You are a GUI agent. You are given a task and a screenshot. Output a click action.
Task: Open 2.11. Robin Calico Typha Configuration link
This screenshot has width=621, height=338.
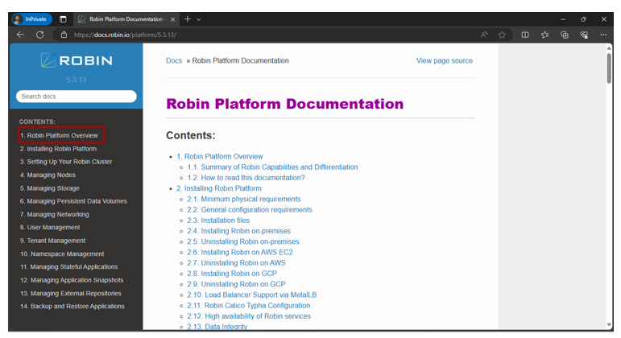coord(249,306)
